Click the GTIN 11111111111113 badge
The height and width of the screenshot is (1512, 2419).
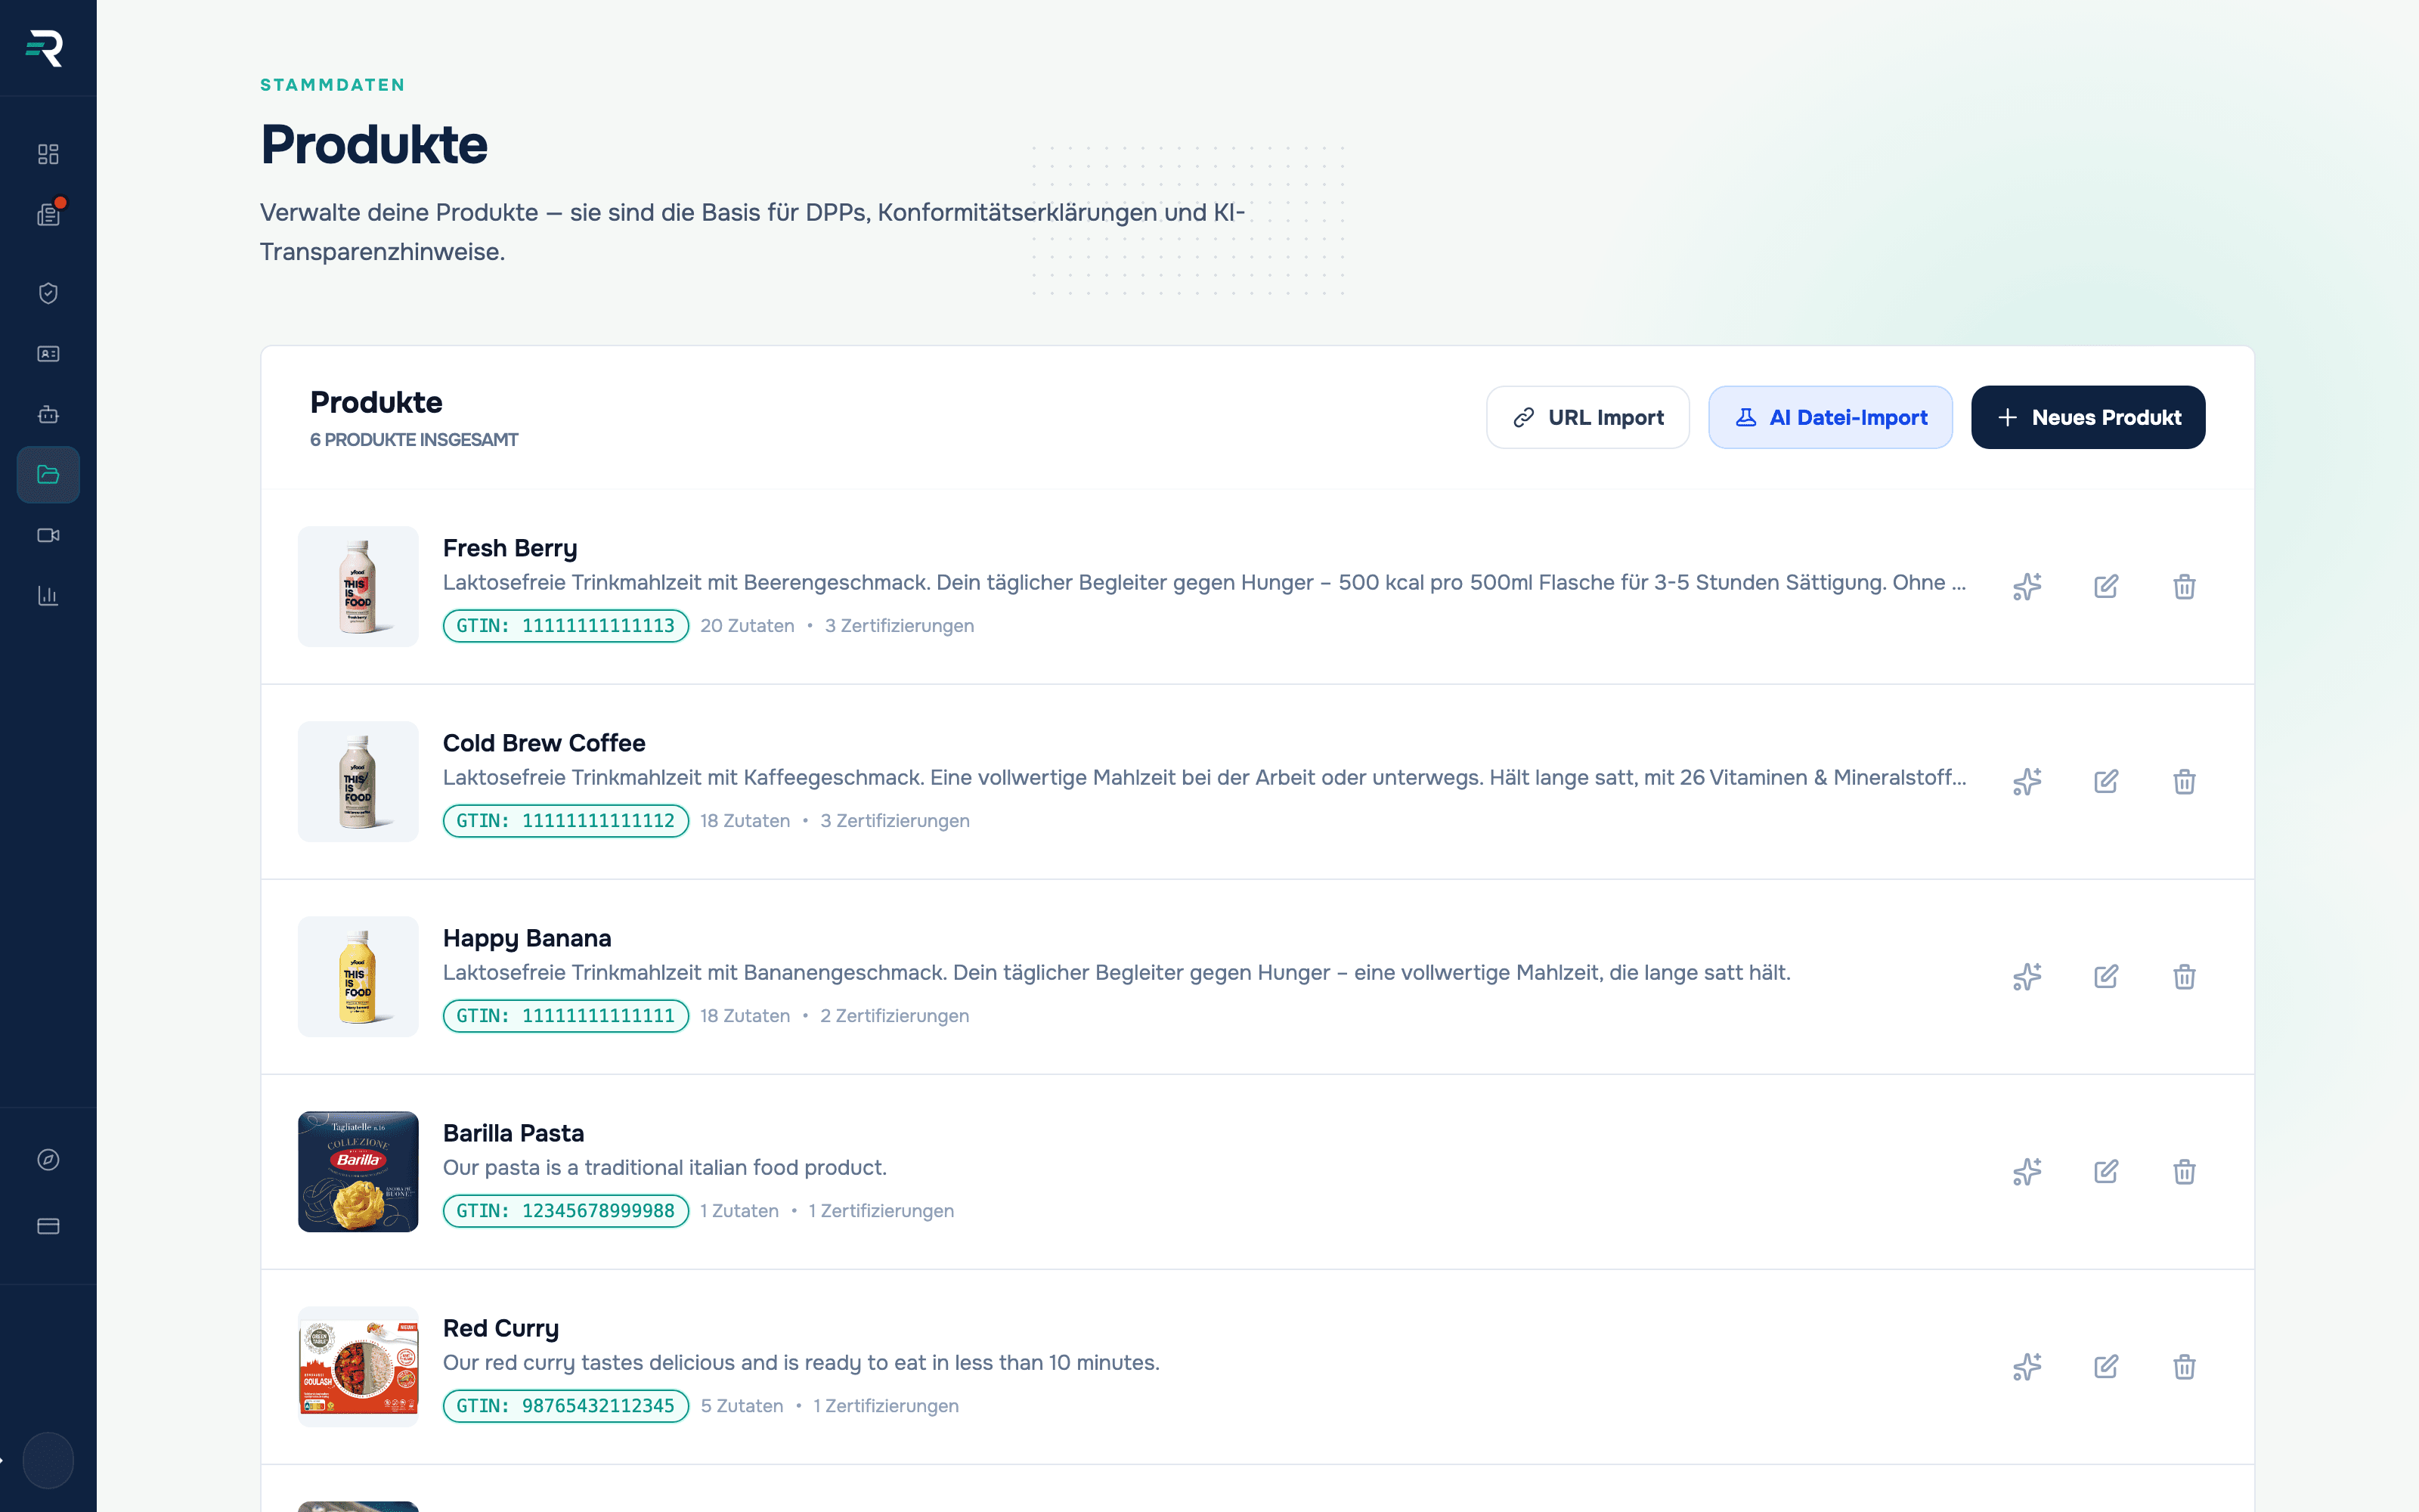point(565,626)
